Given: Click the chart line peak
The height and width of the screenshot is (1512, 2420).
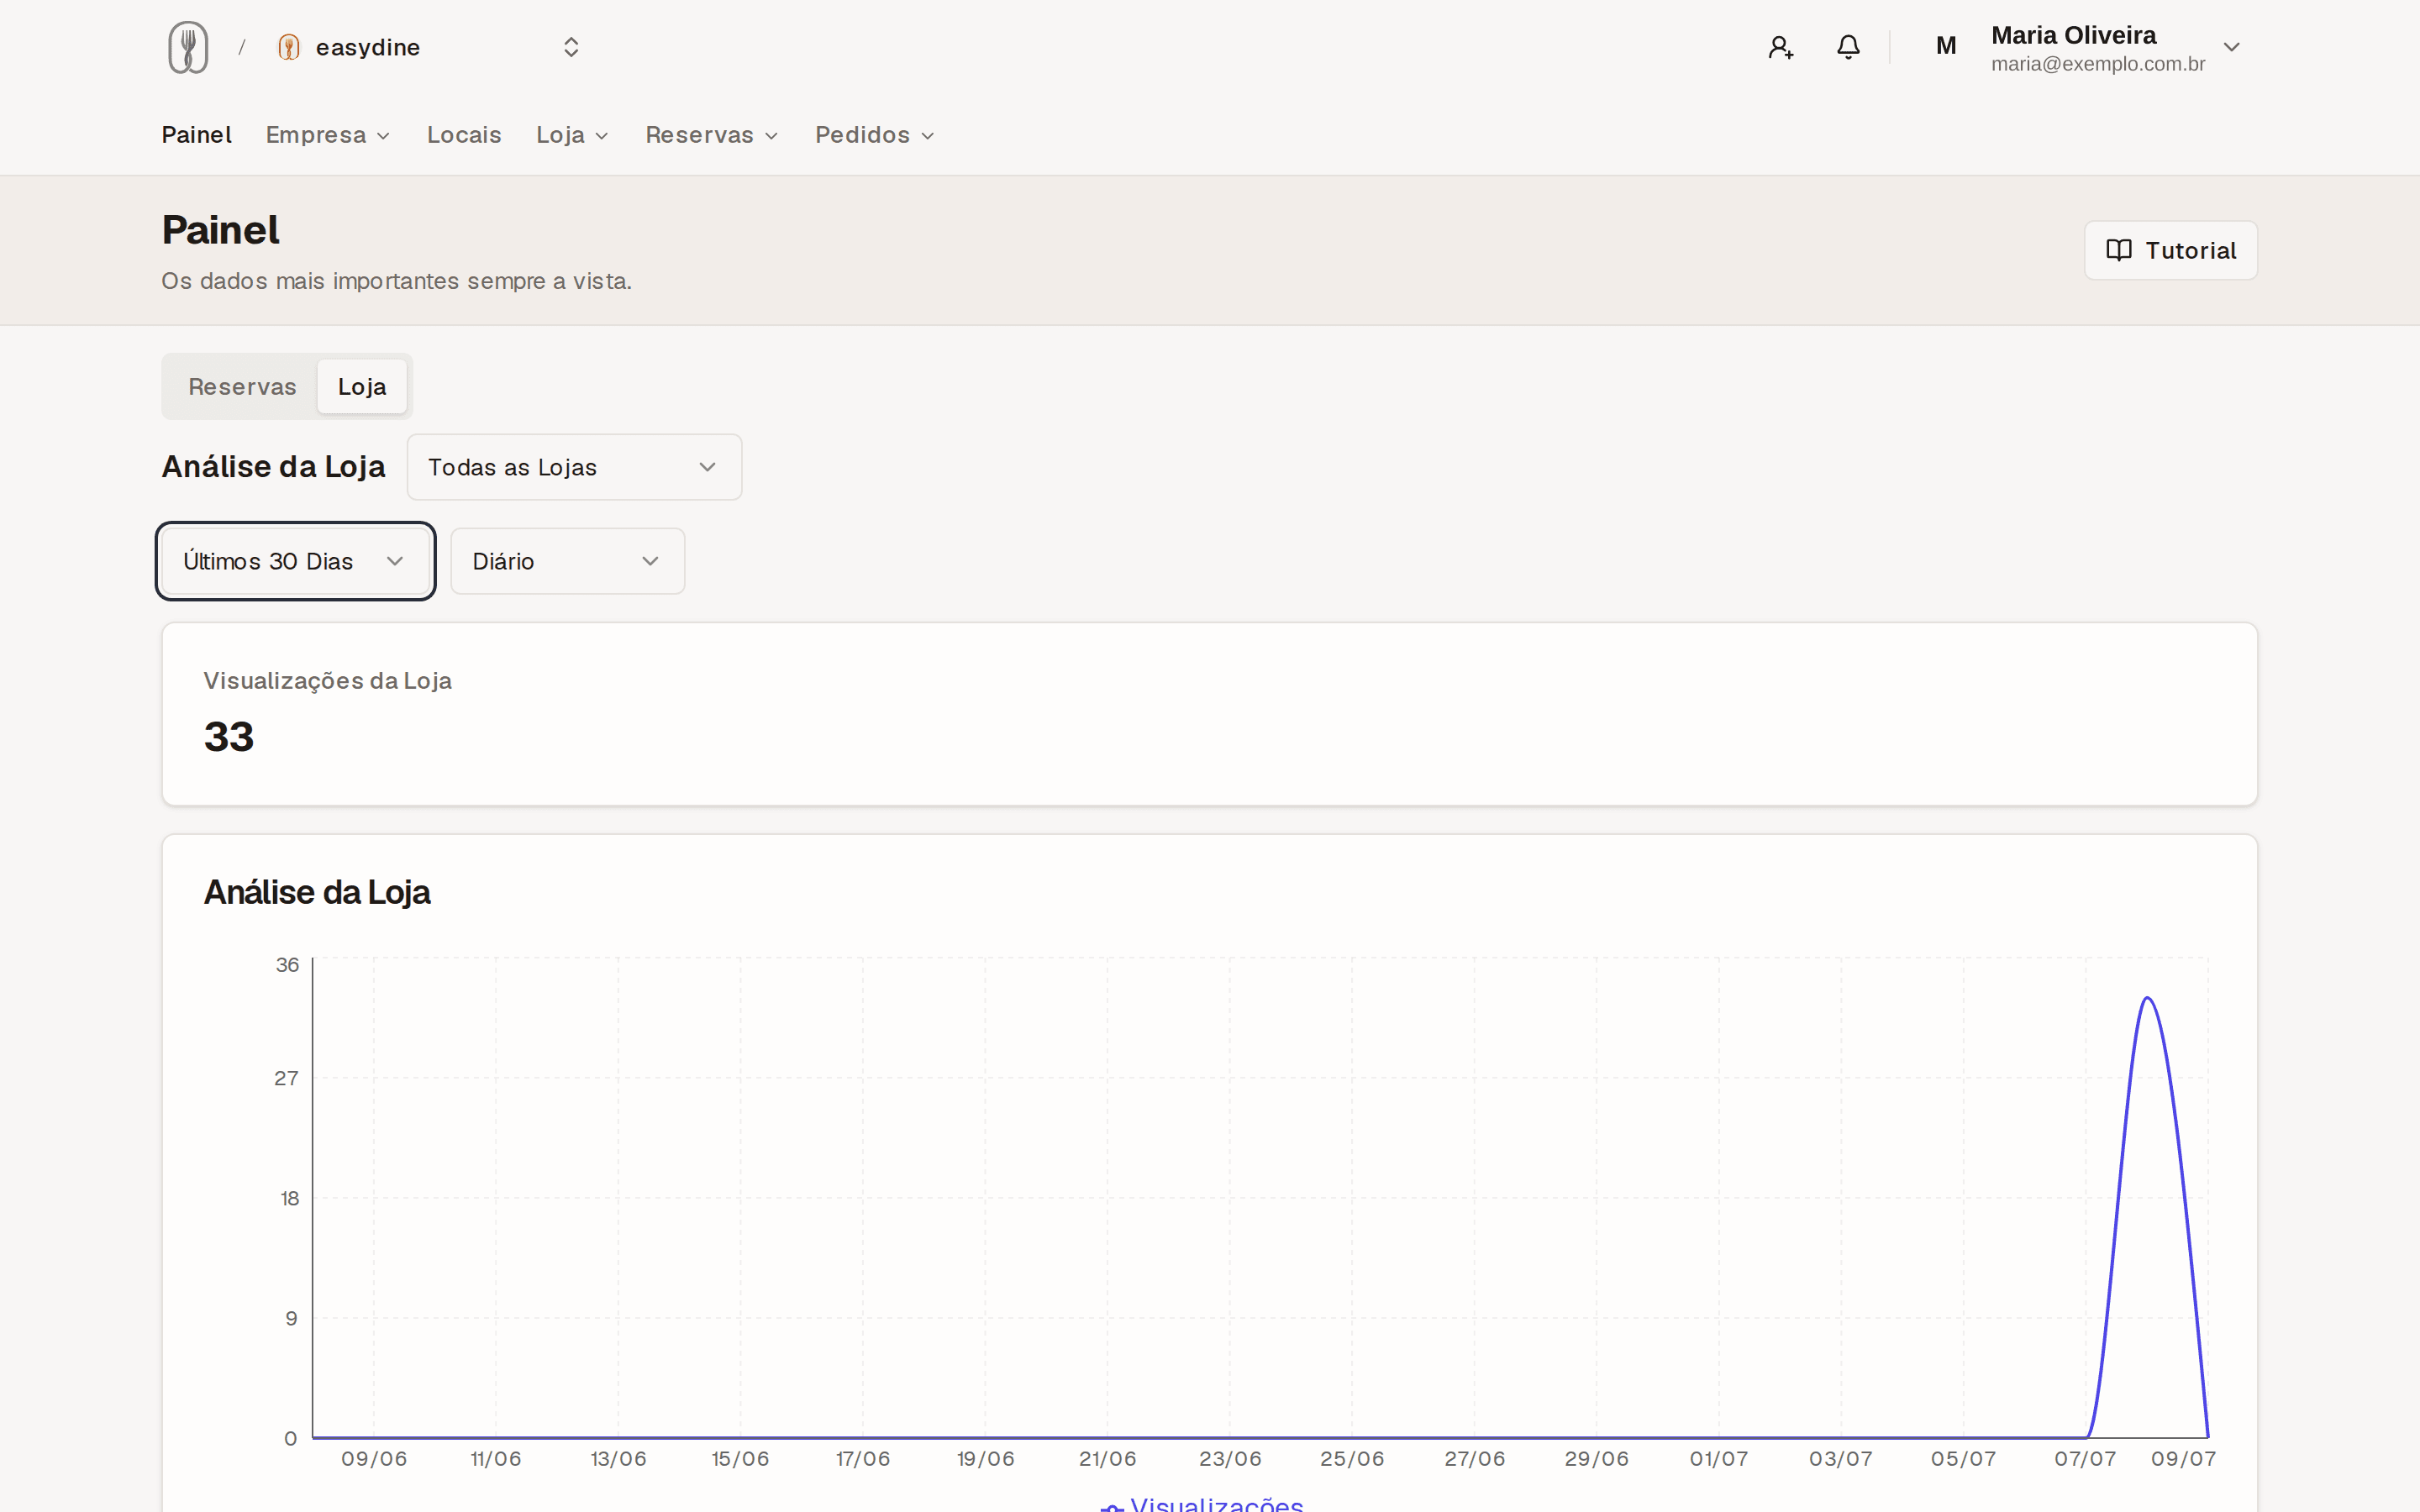Looking at the screenshot, I should tap(2147, 998).
